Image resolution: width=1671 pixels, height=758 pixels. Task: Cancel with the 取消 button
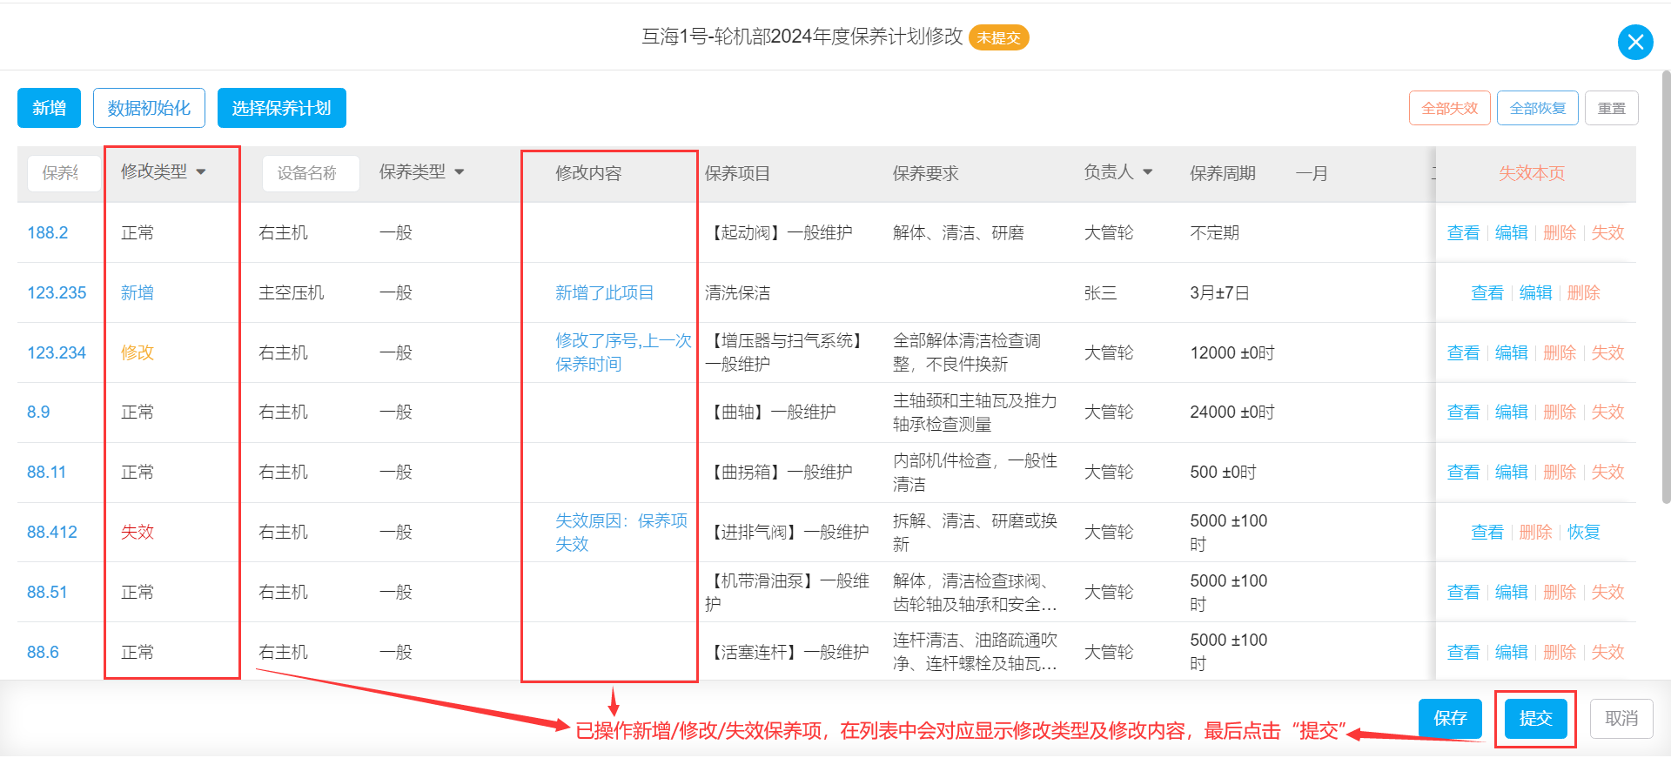point(1621,718)
